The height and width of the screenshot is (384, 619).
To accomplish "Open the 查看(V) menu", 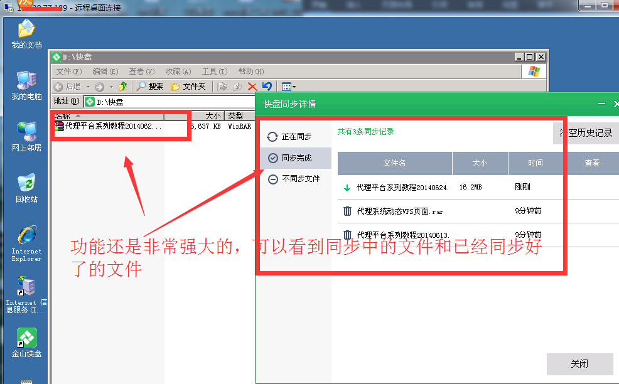I will coord(142,72).
